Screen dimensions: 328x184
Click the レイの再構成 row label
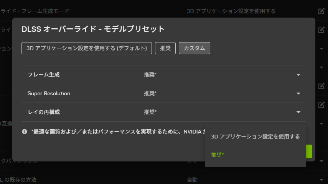[x=44, y=112]
